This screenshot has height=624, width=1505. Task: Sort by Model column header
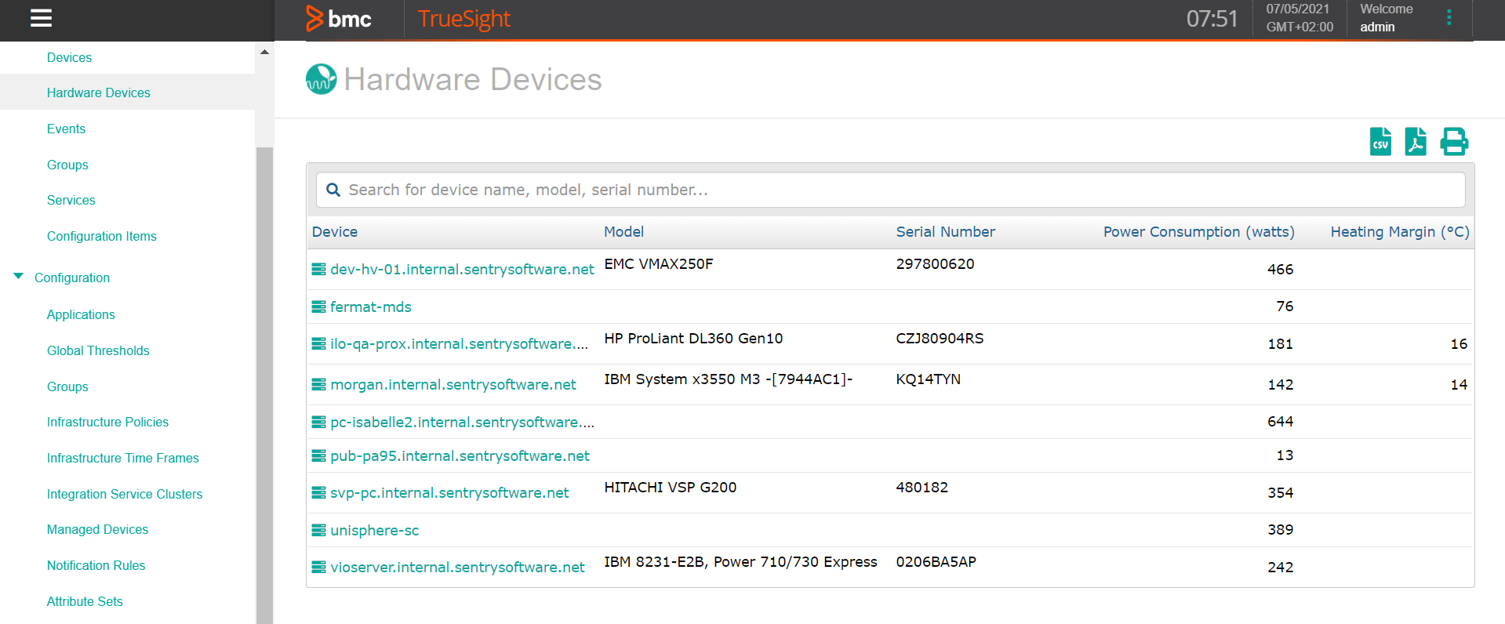[x=623, y=232]
